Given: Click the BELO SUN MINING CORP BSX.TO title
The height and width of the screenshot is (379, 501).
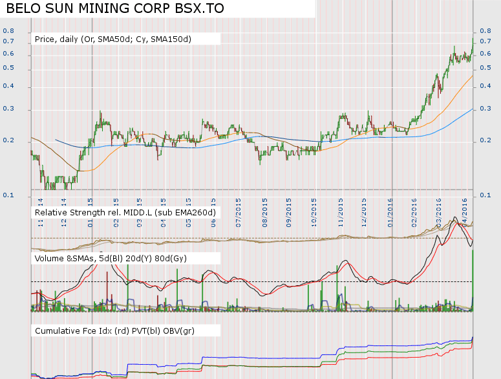Looking at the screenshot, I should 115,8.
